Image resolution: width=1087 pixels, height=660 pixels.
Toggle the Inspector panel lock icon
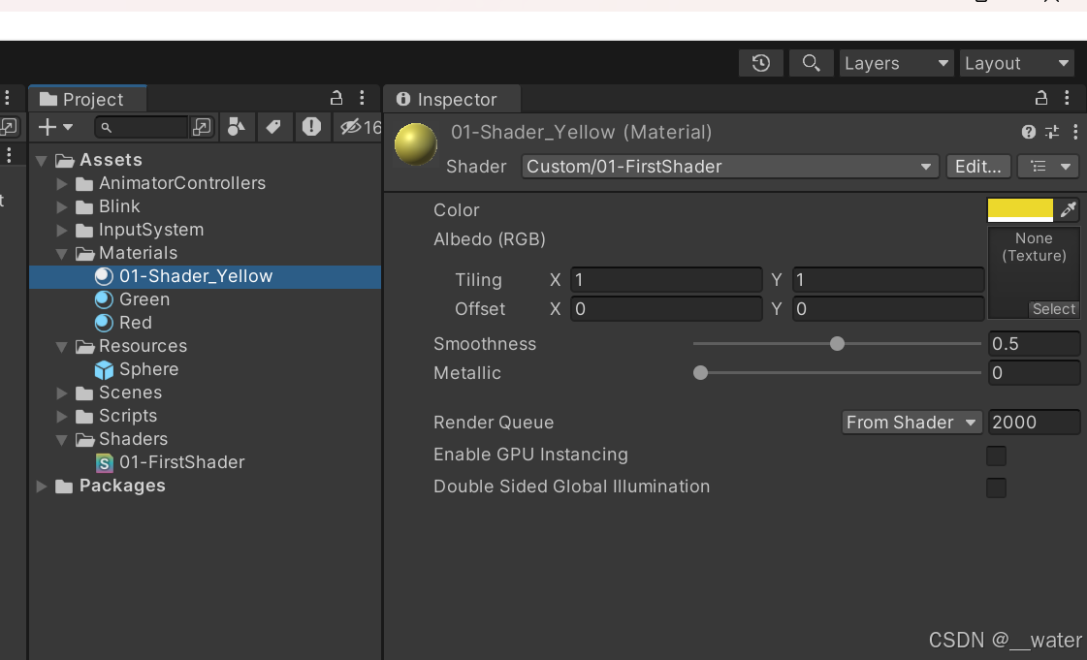[1041, 98]
